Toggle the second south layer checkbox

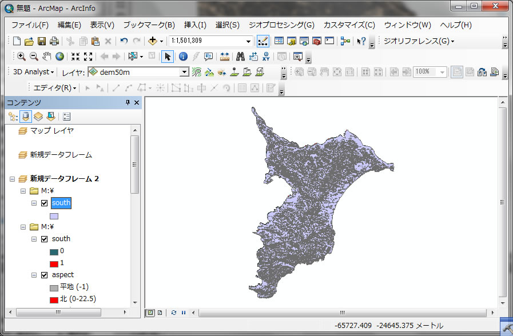click(x=45, y=239)
